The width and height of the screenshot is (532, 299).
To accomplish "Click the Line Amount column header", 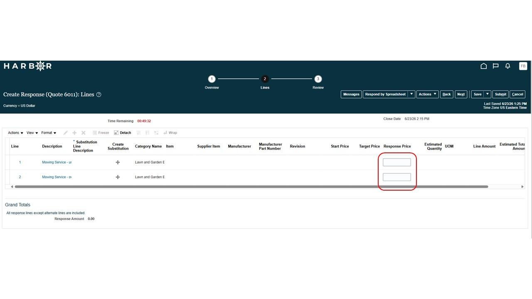I will click(x=484, y=146).
